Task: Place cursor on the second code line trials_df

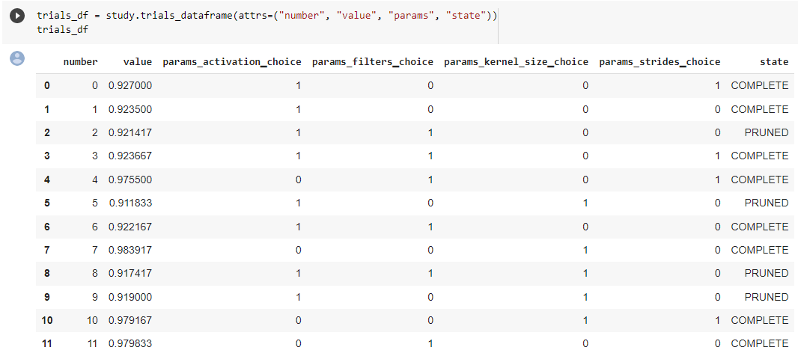Action: [62, 30]
